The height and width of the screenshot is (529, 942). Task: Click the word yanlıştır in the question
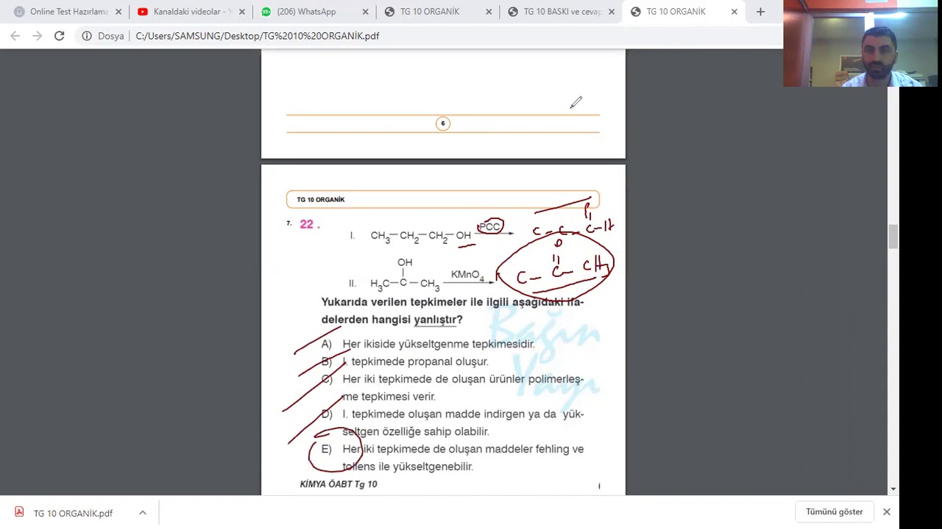[x=434, y=320]
